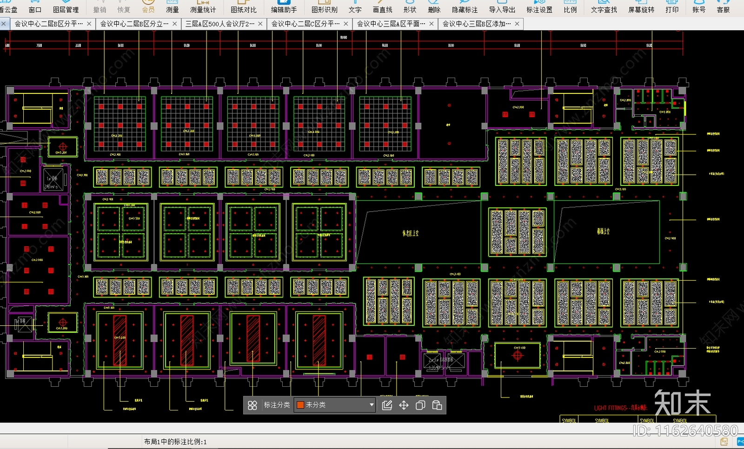744x449 pixels.
Task: Launch 图纸对比 drawing compare
Action: pos(244,7)
